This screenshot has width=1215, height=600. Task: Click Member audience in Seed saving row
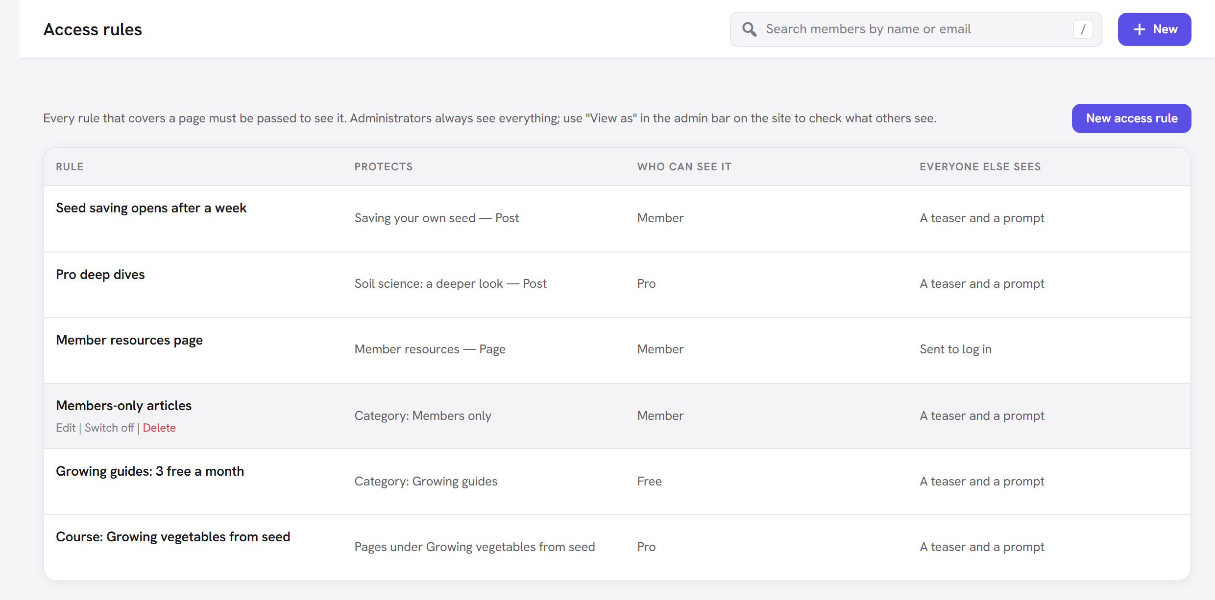pyautogui.click(x=660, y=218)
